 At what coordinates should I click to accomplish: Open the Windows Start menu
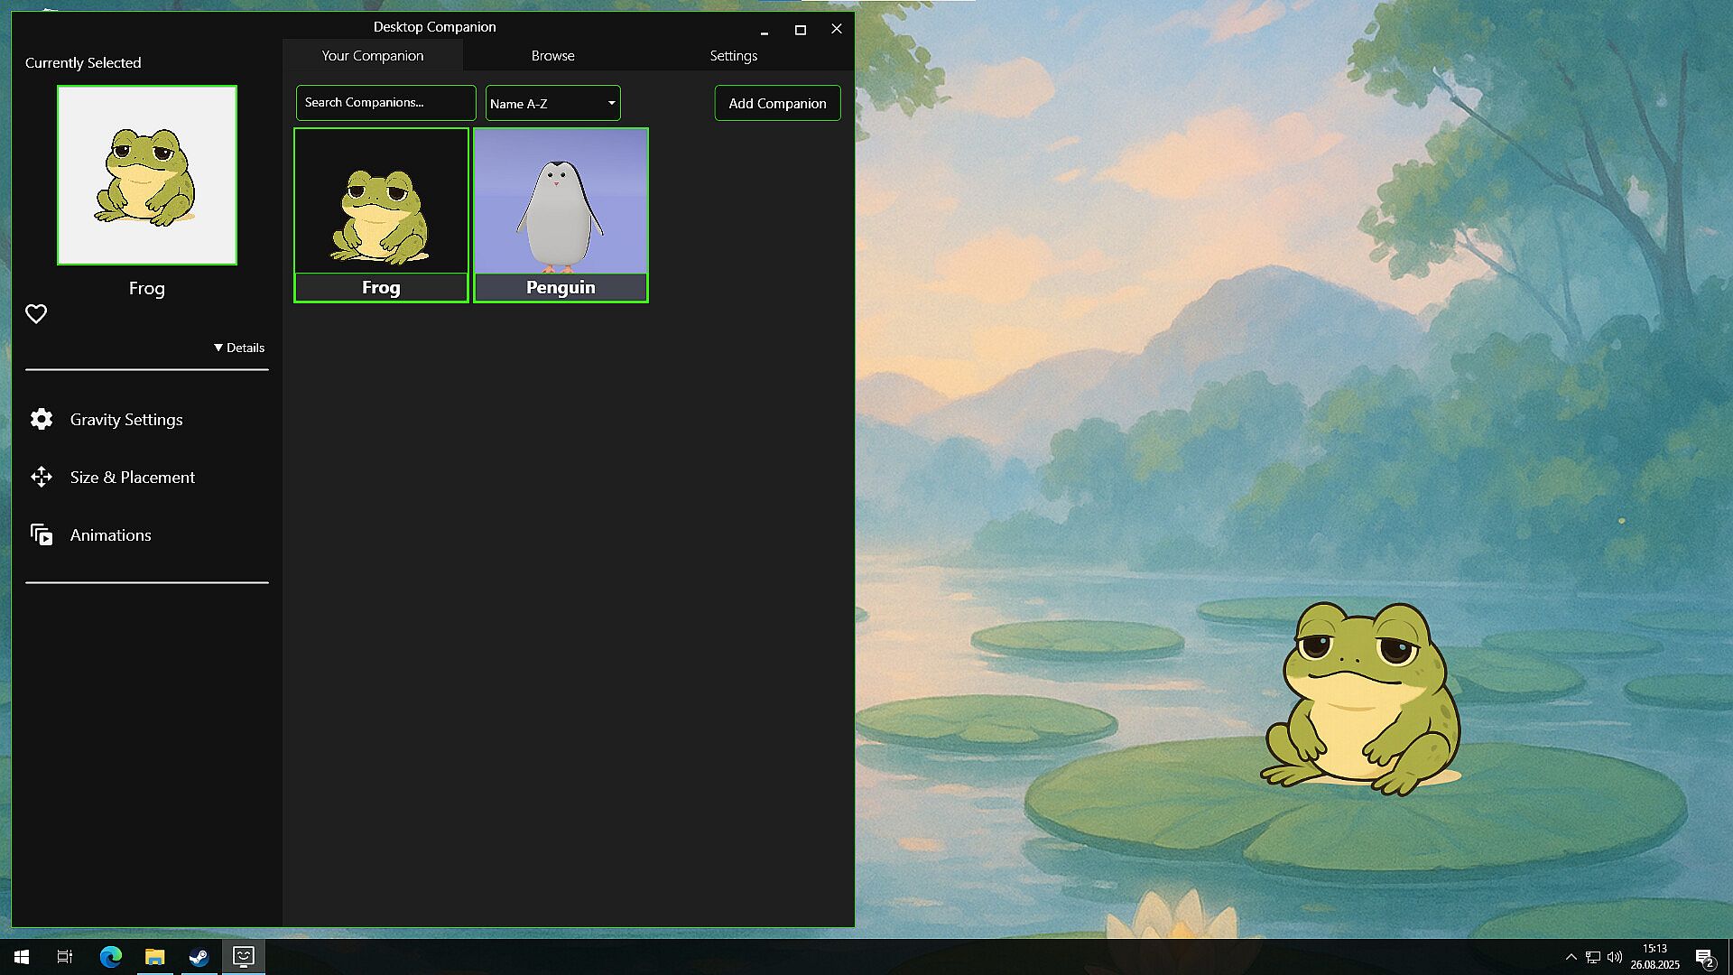[22, 957]
